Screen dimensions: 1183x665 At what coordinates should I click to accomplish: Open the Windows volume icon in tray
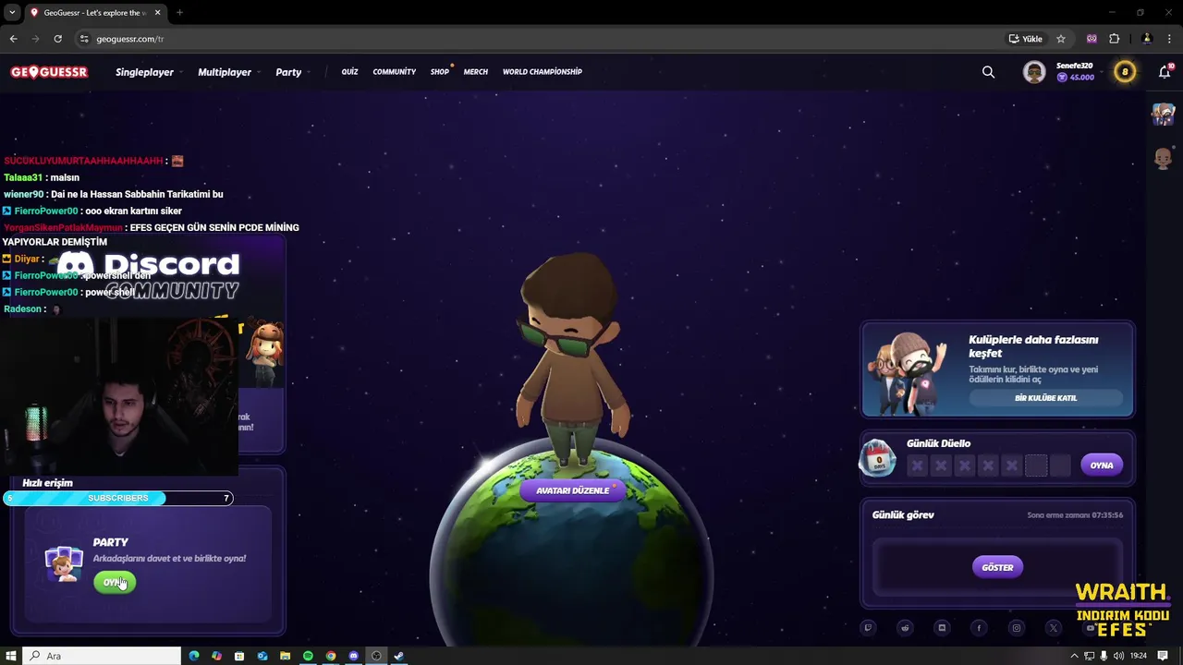point(1119,656)
